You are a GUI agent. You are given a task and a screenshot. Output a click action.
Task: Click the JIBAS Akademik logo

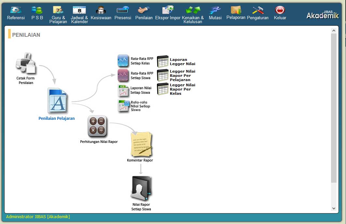tap(323, 15)
